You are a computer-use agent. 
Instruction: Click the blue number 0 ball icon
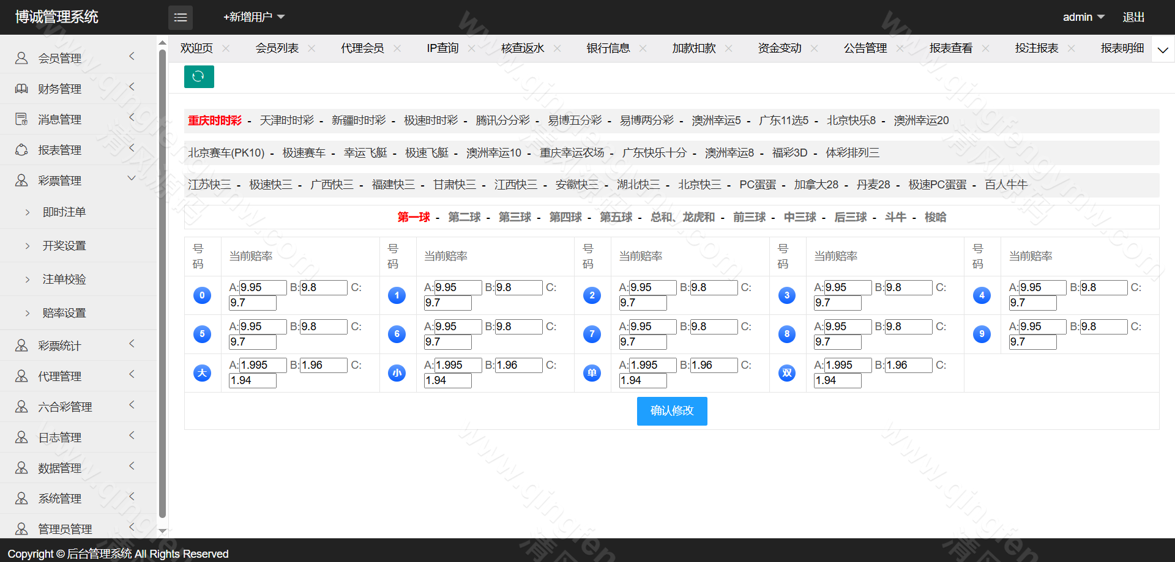(202, 295)
